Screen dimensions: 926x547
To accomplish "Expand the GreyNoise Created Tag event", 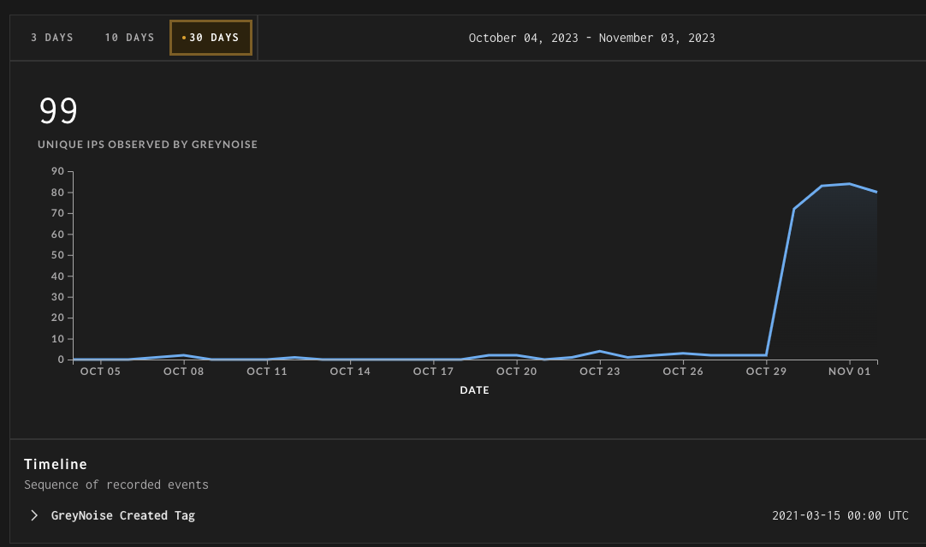I will (34, 515).
